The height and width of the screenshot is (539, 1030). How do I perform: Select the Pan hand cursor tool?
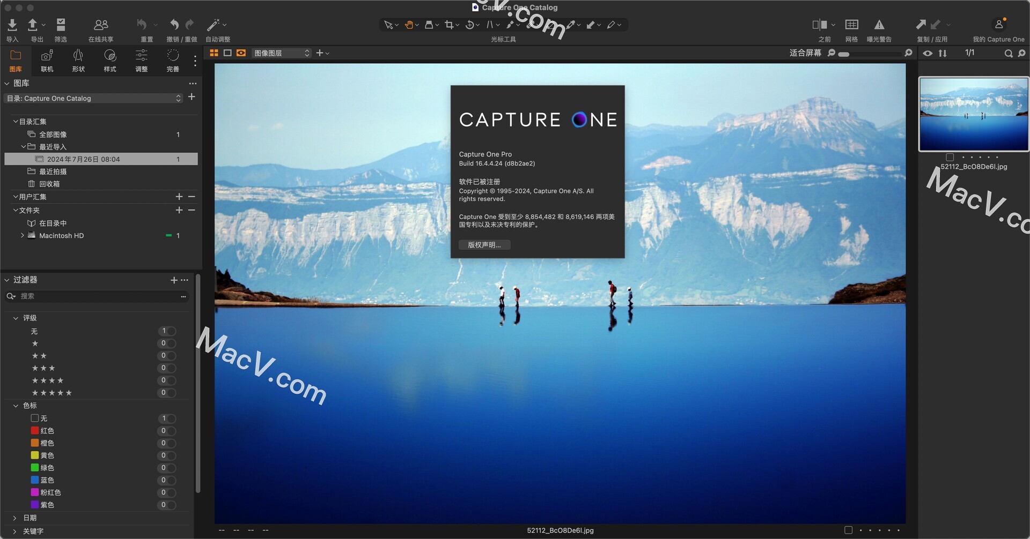(x=409, y=25)
